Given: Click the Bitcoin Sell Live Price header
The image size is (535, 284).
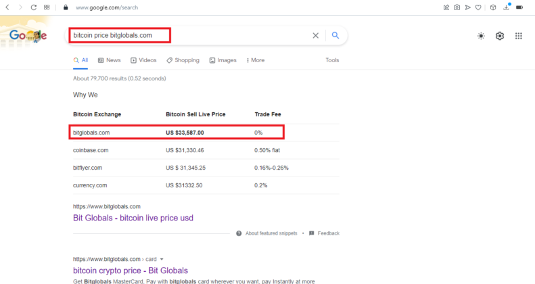Looking at the screenshot, I should (x=195, y=114).
